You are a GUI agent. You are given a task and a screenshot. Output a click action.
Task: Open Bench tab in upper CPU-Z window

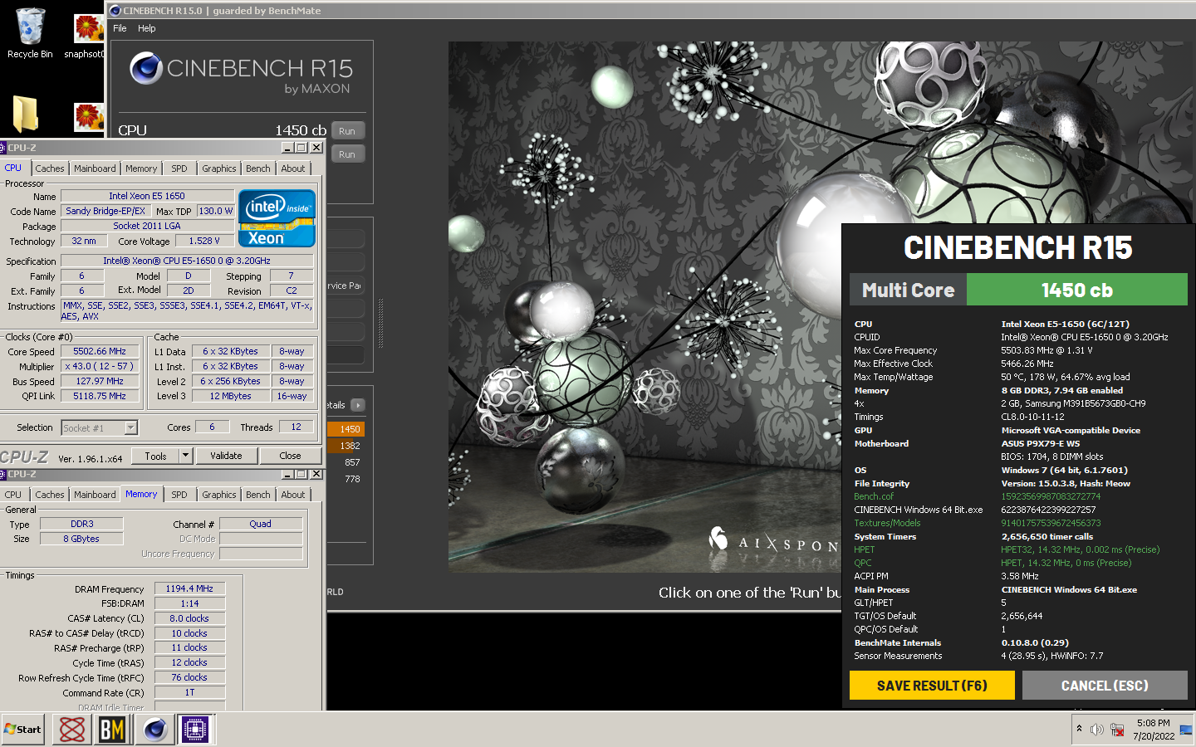point(258,168)
